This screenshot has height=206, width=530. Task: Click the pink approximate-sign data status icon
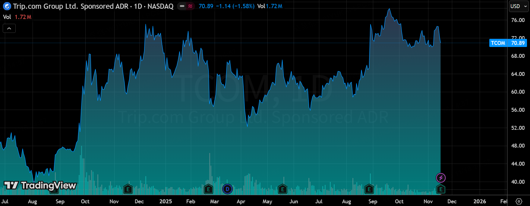(x=190, y=6)
